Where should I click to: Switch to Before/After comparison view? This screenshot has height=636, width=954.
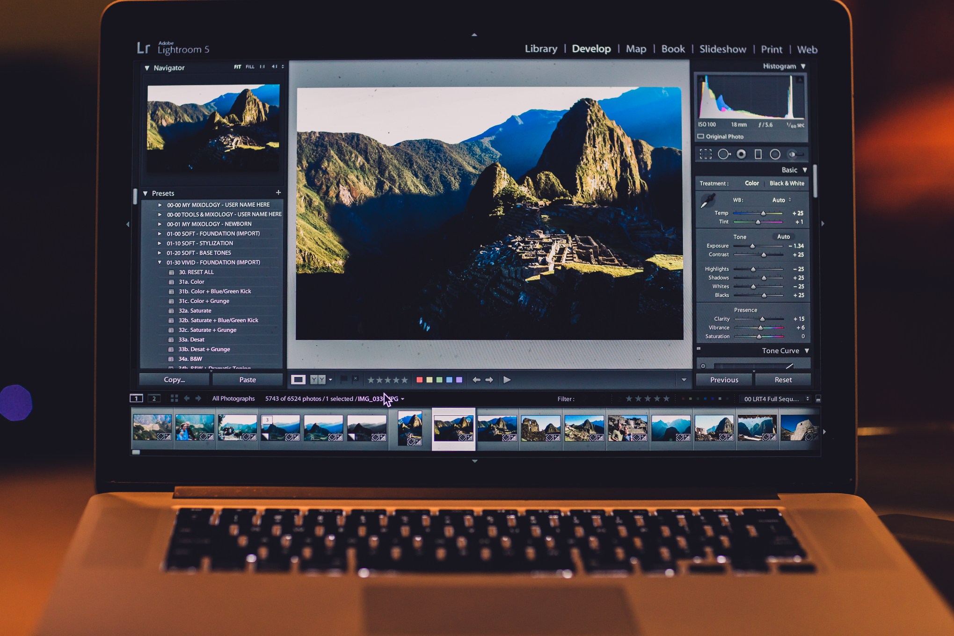tap(318, 380)
